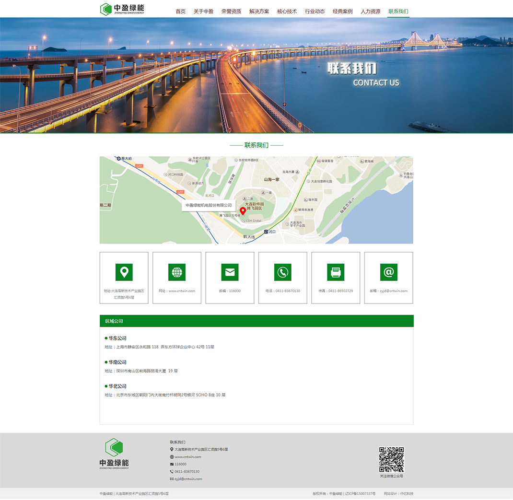Click the Zhongying Green Energy header logo
Viewport: 513px width, 500px height.
tap(122, 9)
